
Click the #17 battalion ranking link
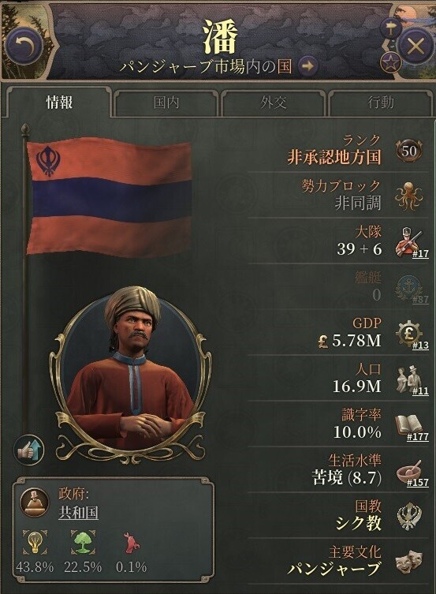tap(420, 253)
